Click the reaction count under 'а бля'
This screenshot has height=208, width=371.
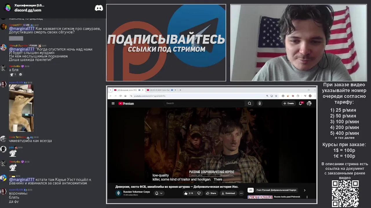tap(13, 75)
